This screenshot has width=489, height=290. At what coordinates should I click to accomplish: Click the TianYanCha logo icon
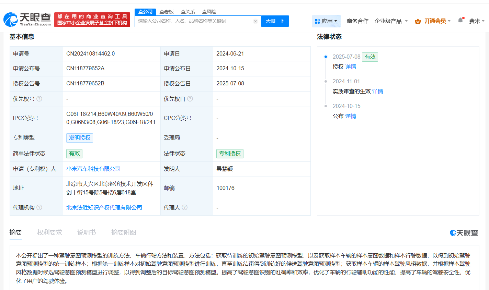tap(11, 20)
